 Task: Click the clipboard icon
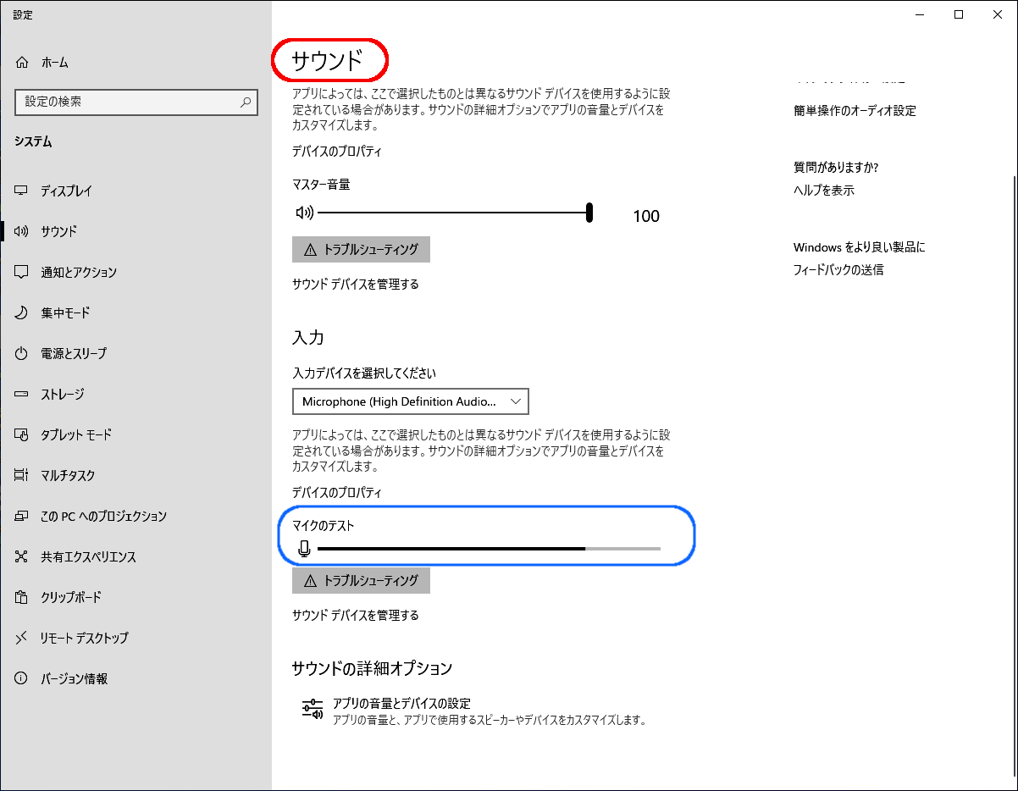click(22, 597)
